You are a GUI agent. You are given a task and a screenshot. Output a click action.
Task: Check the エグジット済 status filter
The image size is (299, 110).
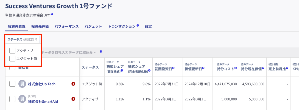[12, 58]
